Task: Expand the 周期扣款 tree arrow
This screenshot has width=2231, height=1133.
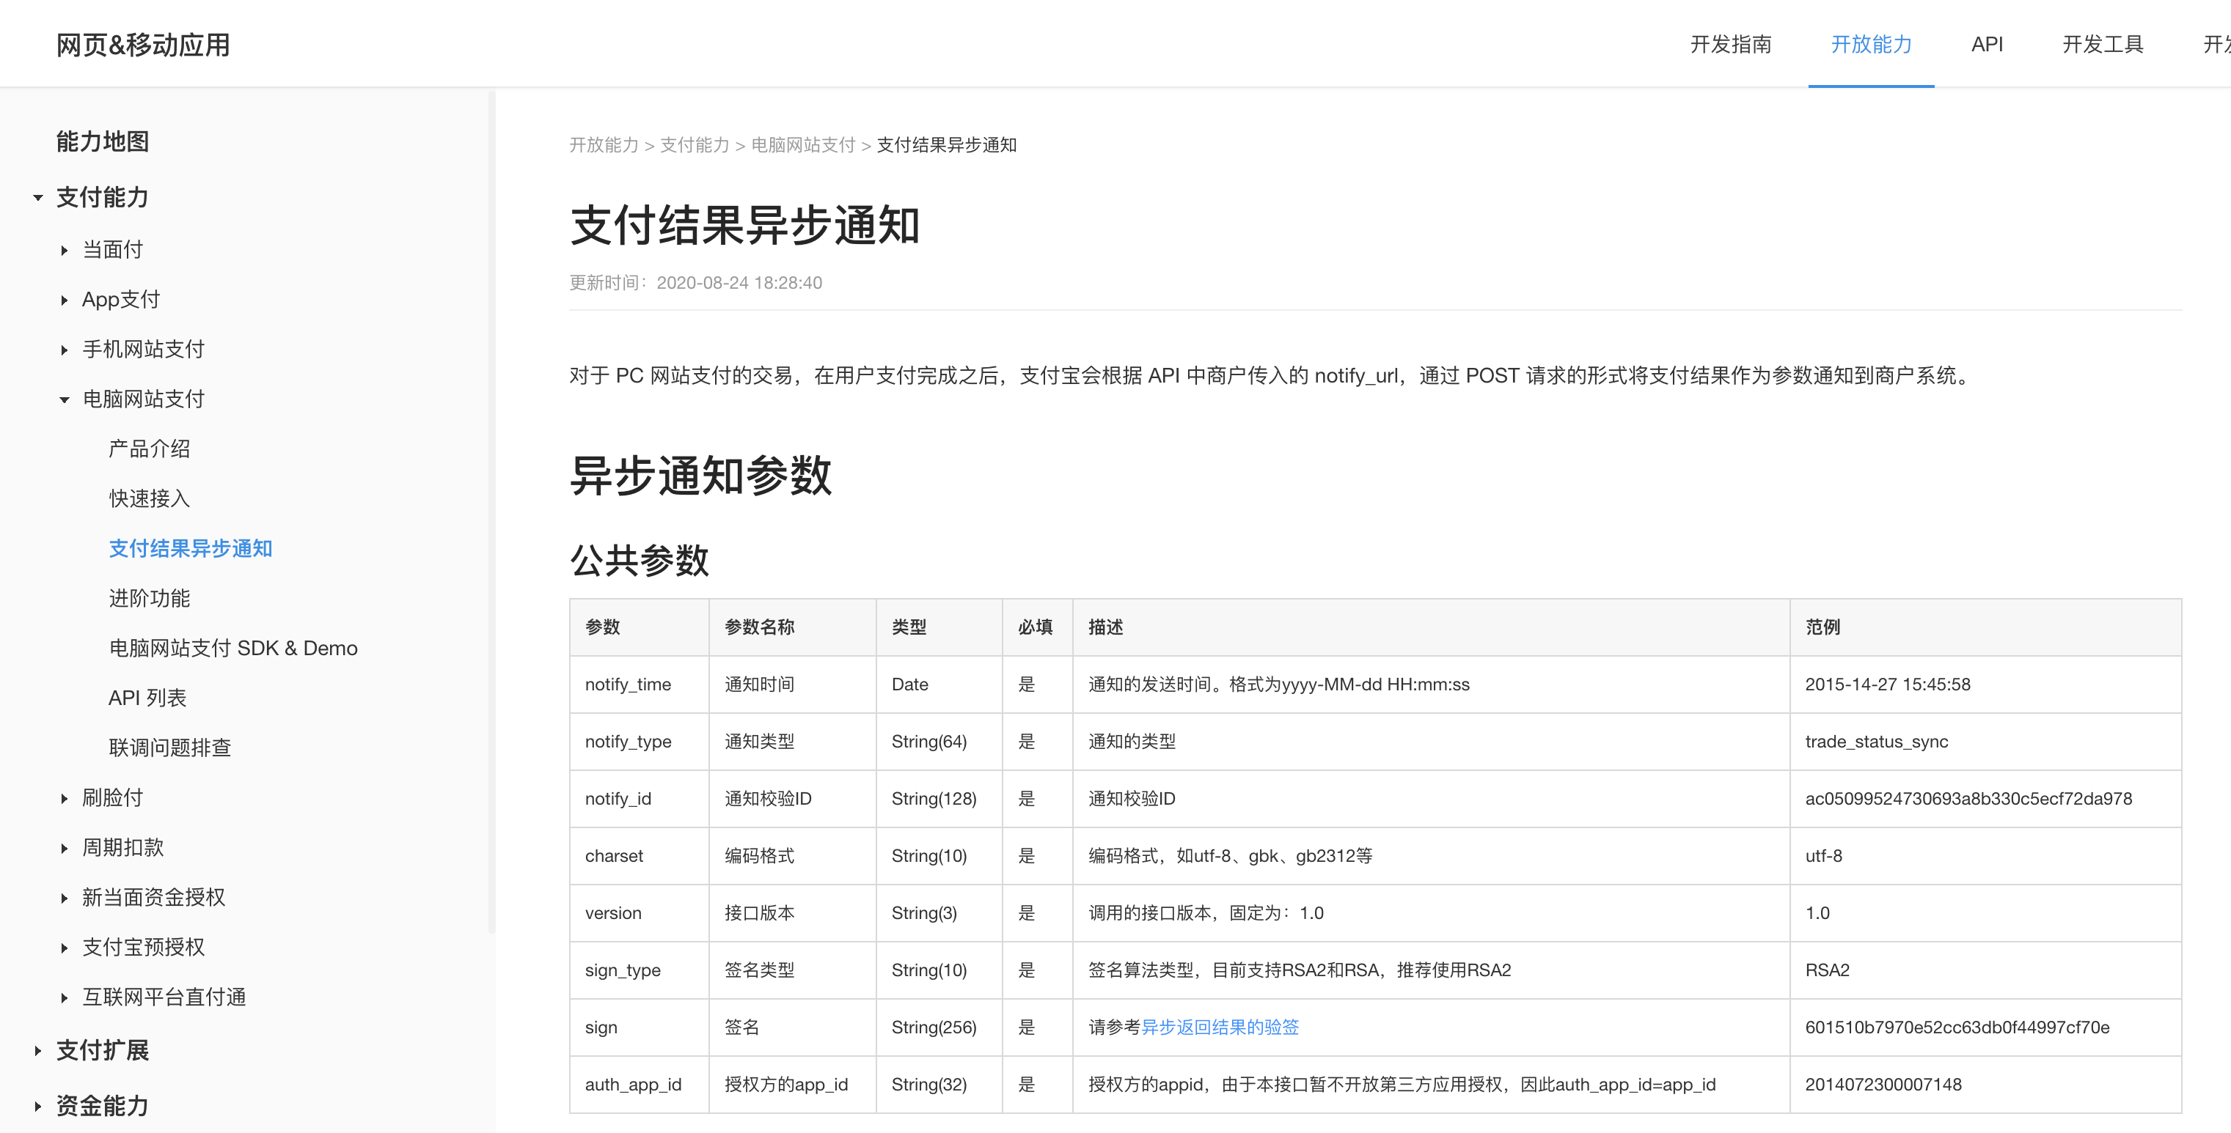Action: [64, 848]
